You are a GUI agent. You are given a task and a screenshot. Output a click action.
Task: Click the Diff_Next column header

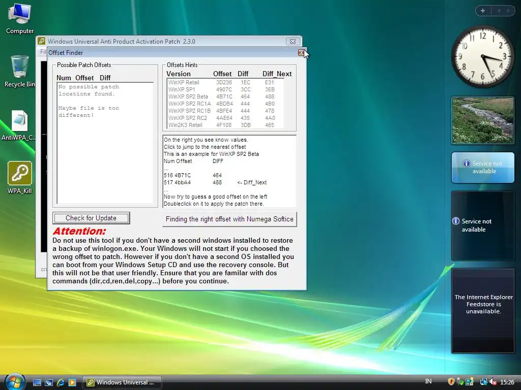[277, 74]
